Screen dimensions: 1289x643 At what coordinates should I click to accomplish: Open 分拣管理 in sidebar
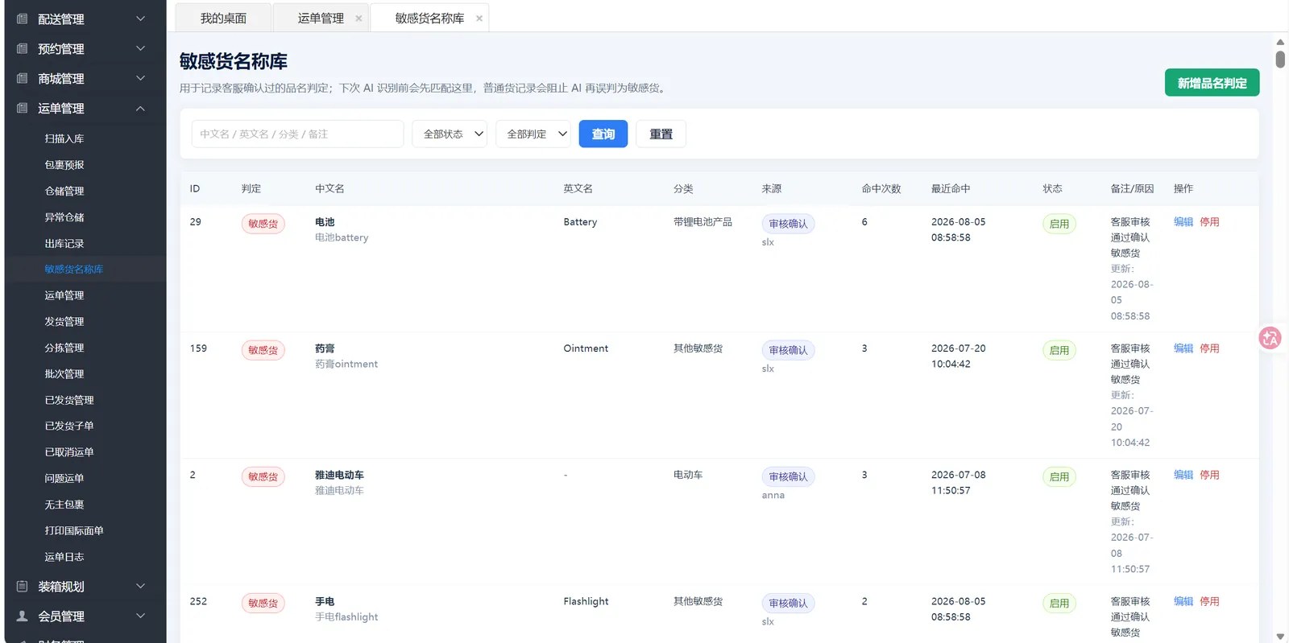64,348
